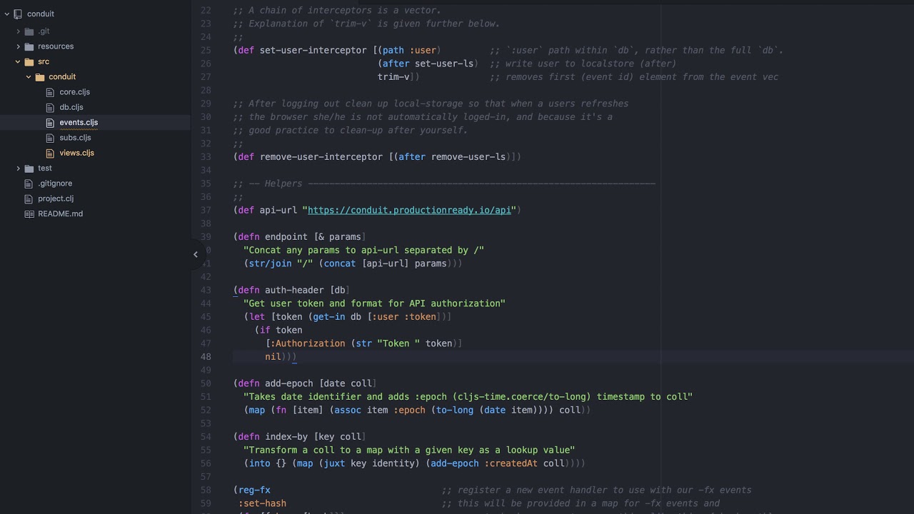Image resolution: width=914 pixels, height=514 pixels.
Task: Click the resources folder icon
Action: (x=29, y=46)
